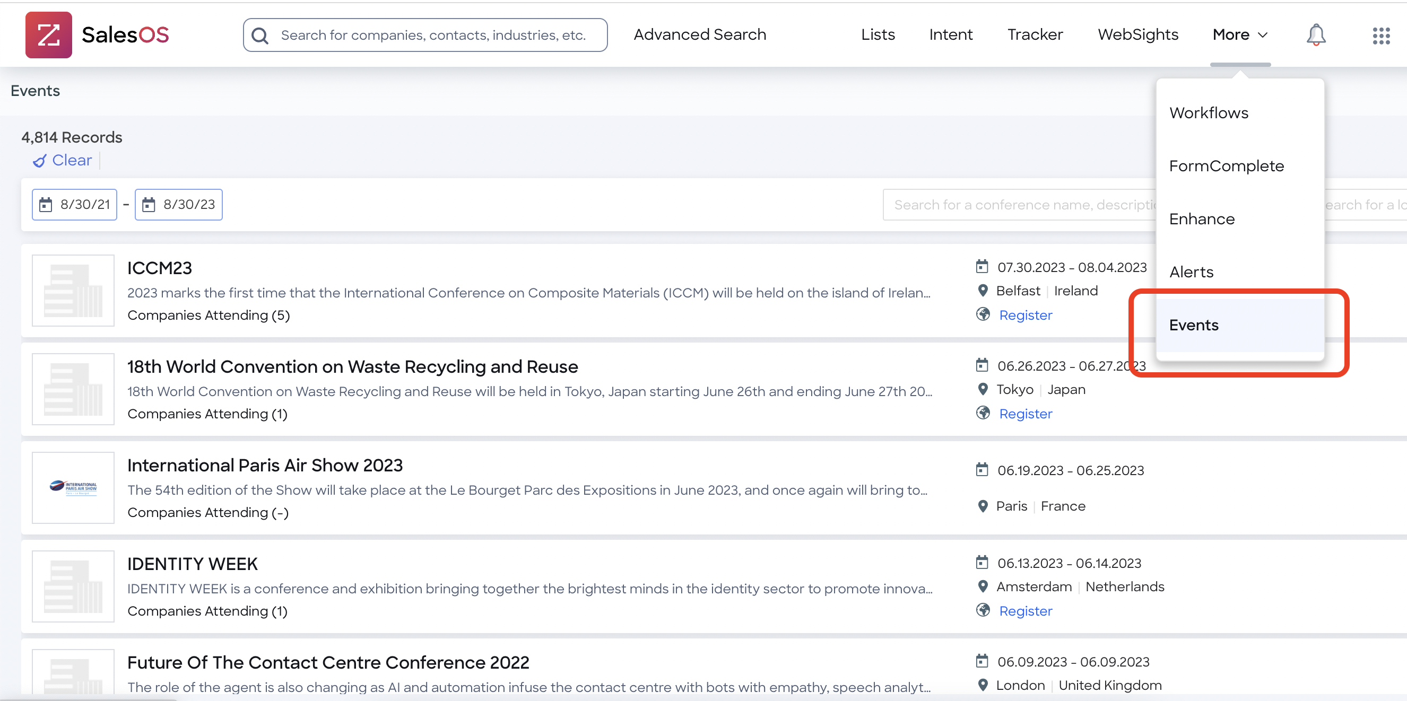
Task: Click the Netherlands country text
Action: coord(1125,587)
